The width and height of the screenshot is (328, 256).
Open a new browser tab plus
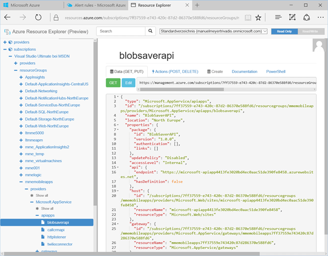197,5
